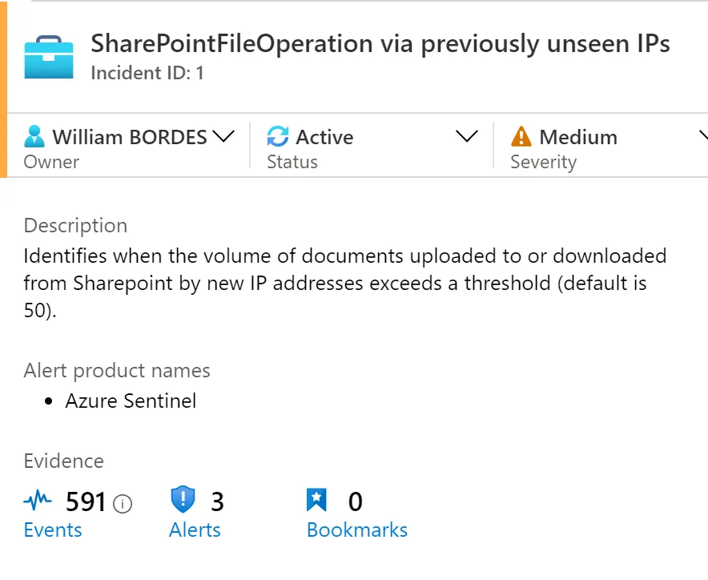Open the Status dropdown chevron
The height and width of the screenshot is (580, 708).
click(x=466, y=136)
